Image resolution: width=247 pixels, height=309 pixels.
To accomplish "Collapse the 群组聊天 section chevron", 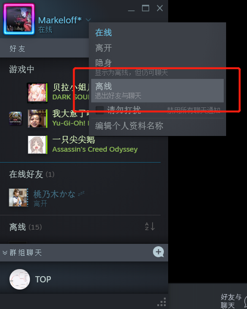I will pyautogui.click(x=5, y=252).
